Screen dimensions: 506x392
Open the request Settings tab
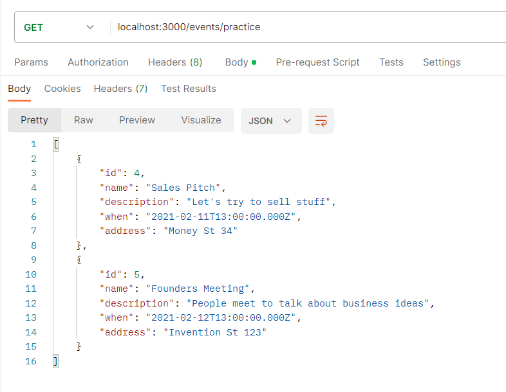click(x=441, y=62)
